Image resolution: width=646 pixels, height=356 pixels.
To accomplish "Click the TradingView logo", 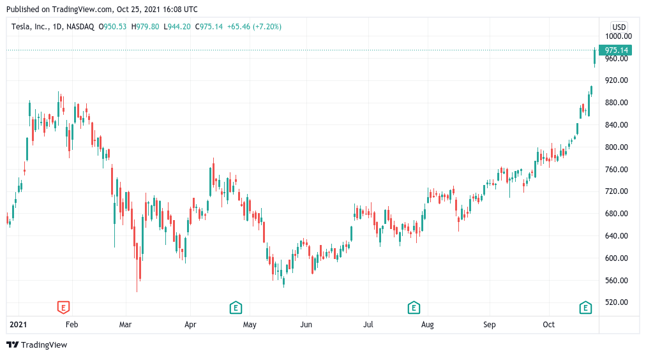I will (36, 345).
